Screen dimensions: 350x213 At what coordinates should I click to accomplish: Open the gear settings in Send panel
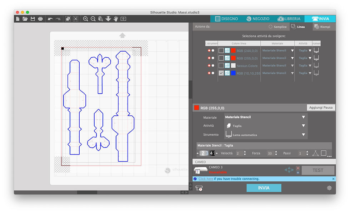click(329, 188)
